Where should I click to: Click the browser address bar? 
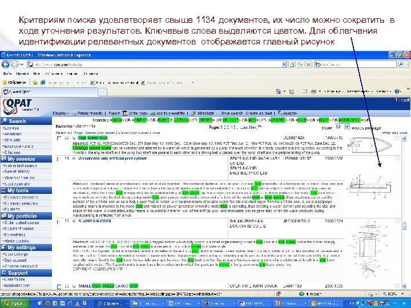click(x=157, y=64)
